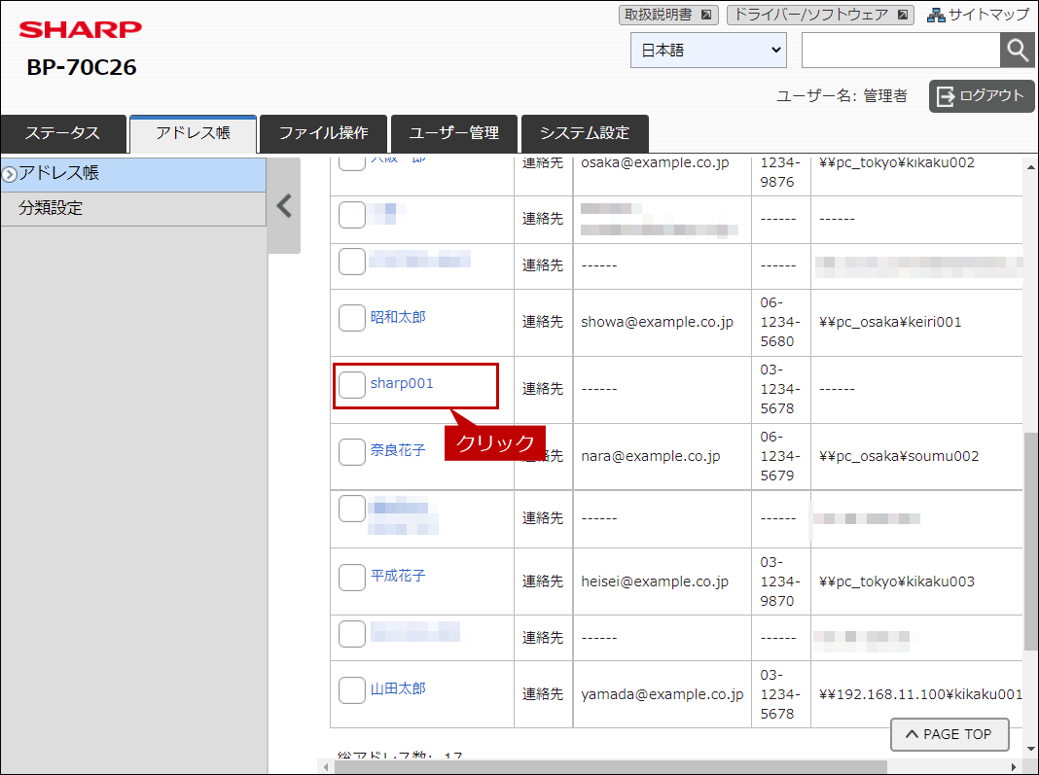Collapse the left sidebar with the chevron arrow
This screenshot has width=1039, height=775.
coord(284,206)
